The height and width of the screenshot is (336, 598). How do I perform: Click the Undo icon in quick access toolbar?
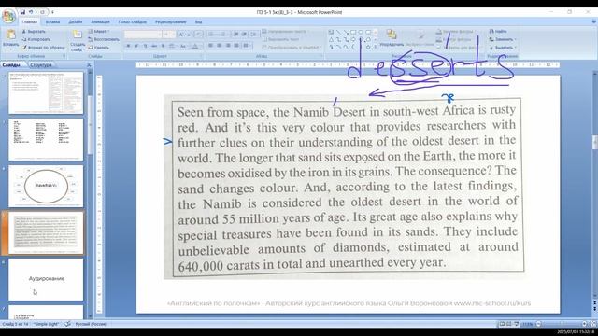(31, 12)
